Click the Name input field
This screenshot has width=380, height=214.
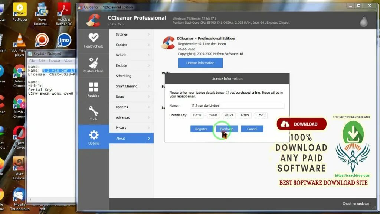coord(237,106)
